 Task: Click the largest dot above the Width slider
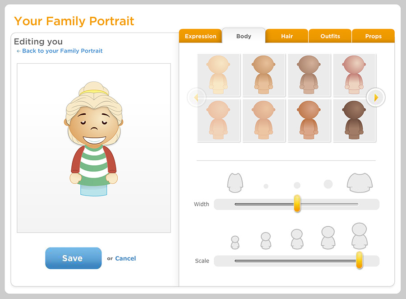click(x=328, y=184)
